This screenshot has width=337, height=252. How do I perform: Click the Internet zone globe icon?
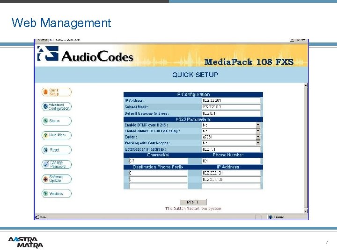[270, 217]
